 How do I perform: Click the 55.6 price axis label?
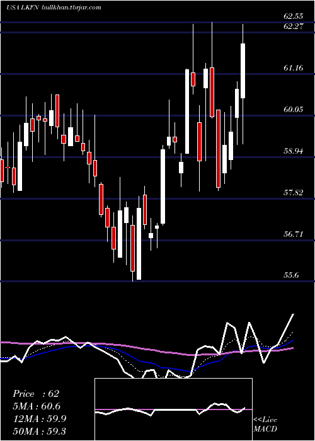[x=291, y=275]
